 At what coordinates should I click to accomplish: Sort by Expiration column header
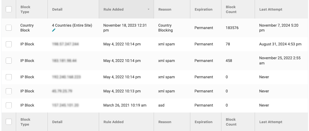[x=203, y=9]
